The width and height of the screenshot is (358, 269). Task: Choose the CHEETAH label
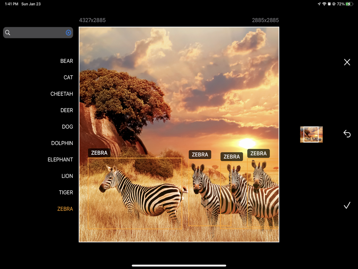pos(62,94)
